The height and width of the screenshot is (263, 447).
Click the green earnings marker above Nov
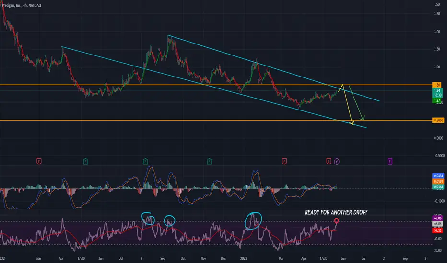point(209,162)
